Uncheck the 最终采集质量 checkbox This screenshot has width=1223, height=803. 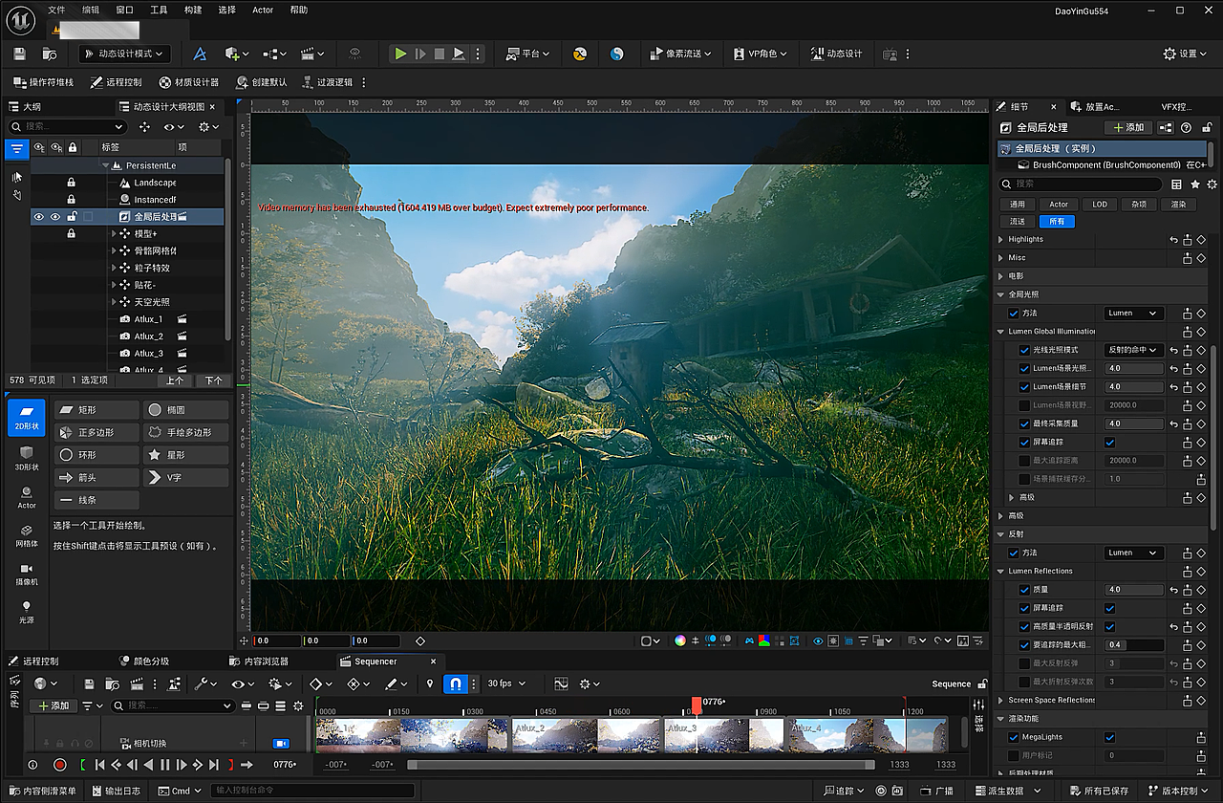point(1024,423)
